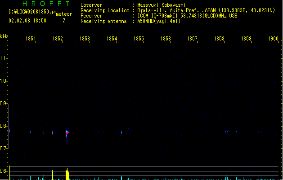Click the small echo just after 1859
The image size is (283, 180).
click(x=259, y=132)
